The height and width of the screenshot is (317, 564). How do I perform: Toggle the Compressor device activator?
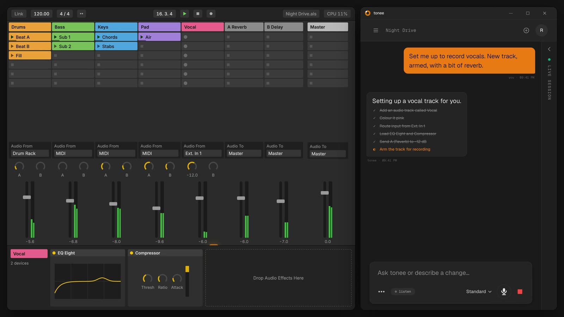pos(131,253)
